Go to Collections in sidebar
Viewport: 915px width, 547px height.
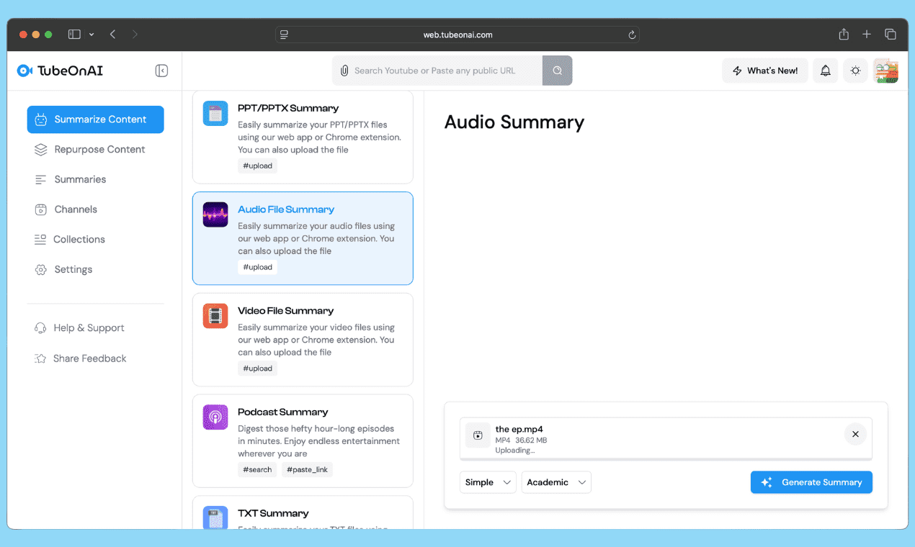click(79, 240)
